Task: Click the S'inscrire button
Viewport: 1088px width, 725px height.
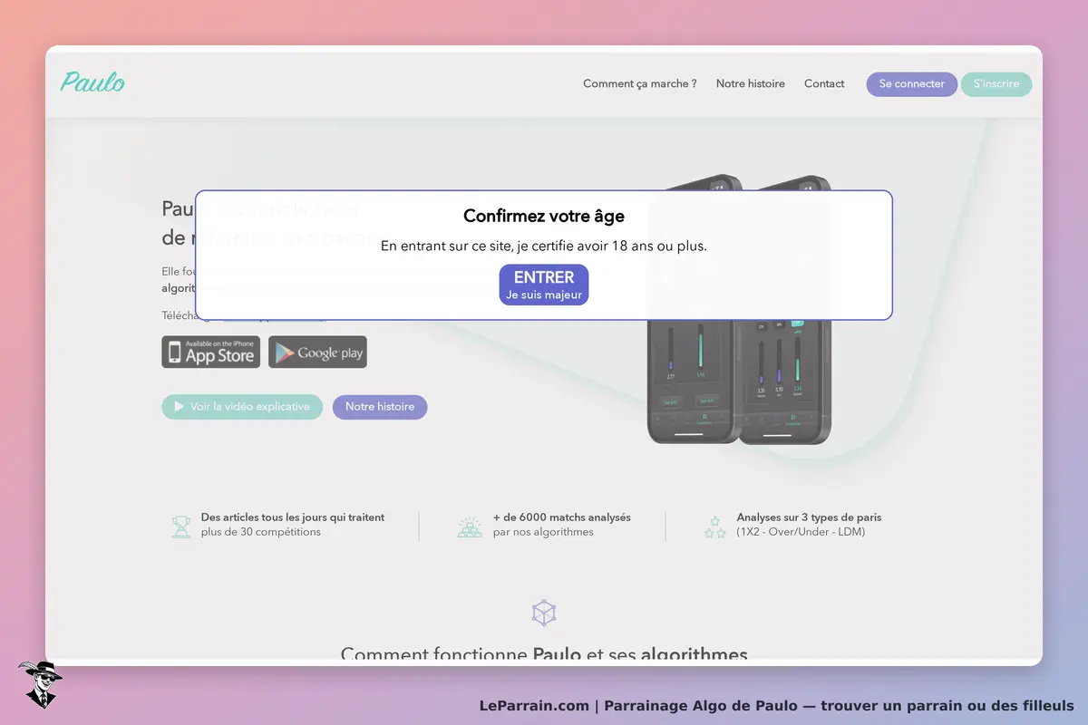Action: [996, 84]
